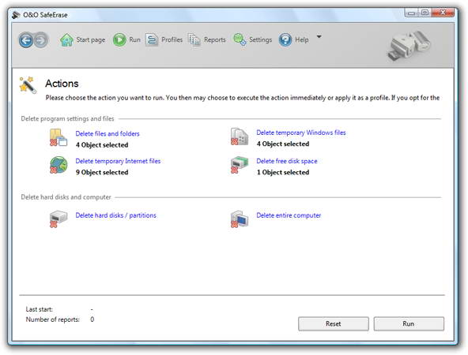The image size is (468, 355).
Task: Open Settings toolbar item
Action: point(261,39)
